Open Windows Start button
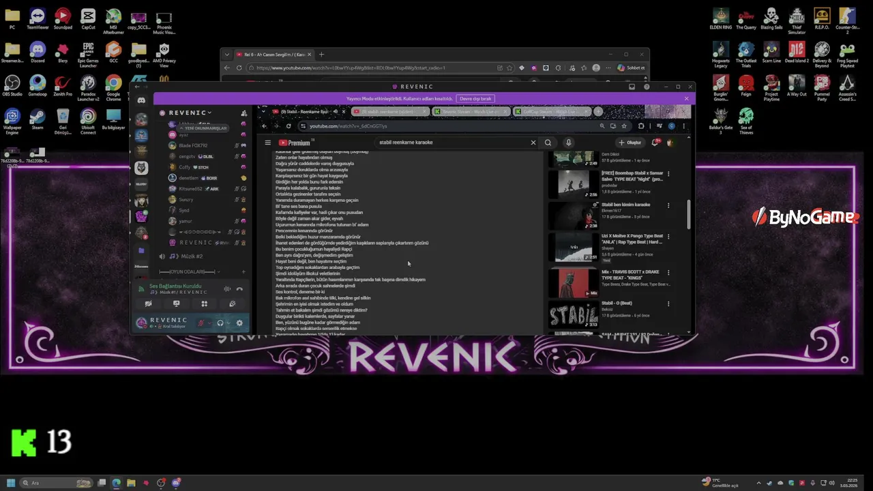The width and height of the screenshot is (873, 491). (x=10, y=483)
